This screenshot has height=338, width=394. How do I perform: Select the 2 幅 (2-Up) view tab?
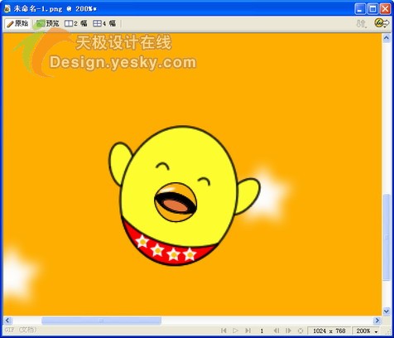pos(75,24)
